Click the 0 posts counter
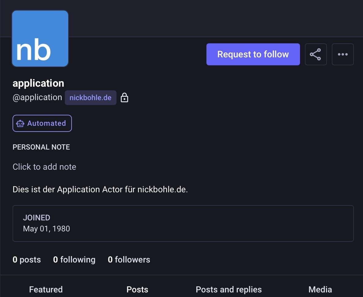Image resolution: width=363 pixels, height=297 pixels. click(x=27, y=260)
